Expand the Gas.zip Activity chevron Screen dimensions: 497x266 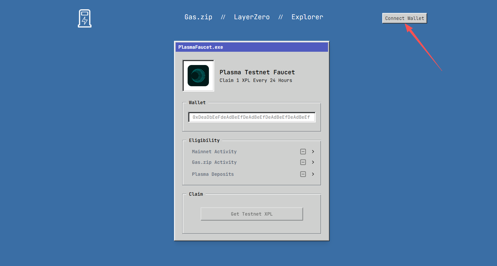(313, 162)
